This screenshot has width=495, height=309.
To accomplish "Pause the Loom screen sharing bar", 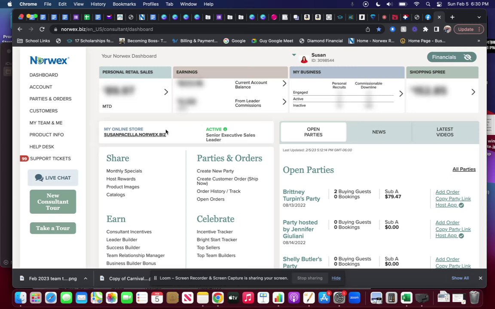I will (155, 278).
